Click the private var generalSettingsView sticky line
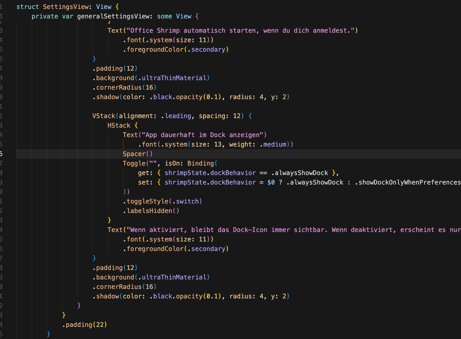461x339 pixels. coord(115,16)
